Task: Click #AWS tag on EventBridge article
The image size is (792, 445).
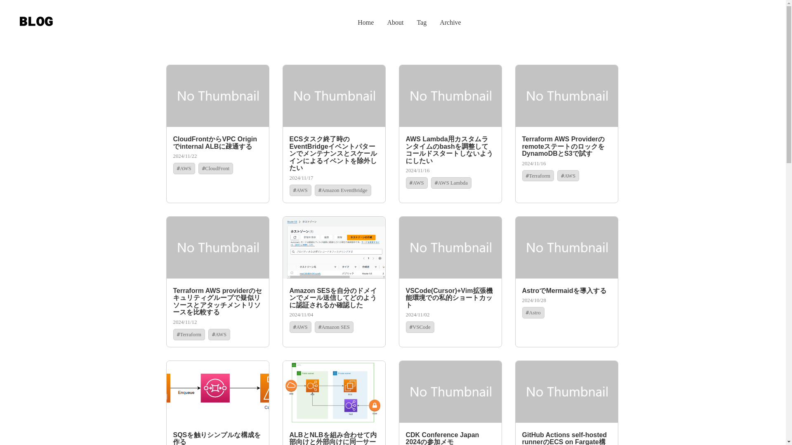Action: pos(300,190)
